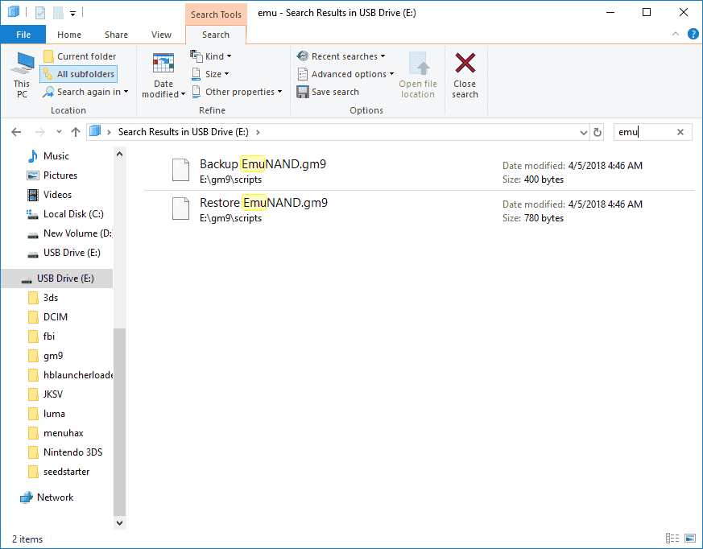Switch to large thumbnails view icon
703x549 pixels.
tap(690, 539)
